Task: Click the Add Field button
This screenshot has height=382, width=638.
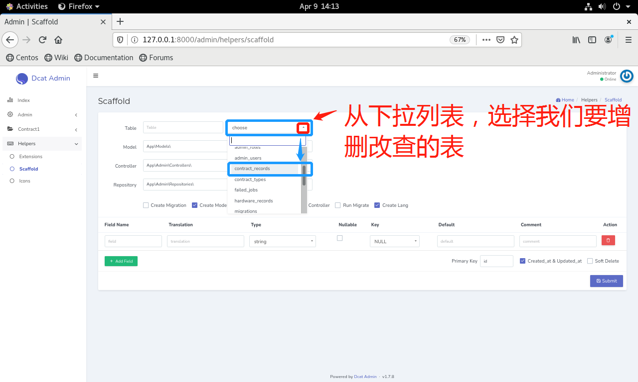Action: pyautogui.click(x=121, y=261)
